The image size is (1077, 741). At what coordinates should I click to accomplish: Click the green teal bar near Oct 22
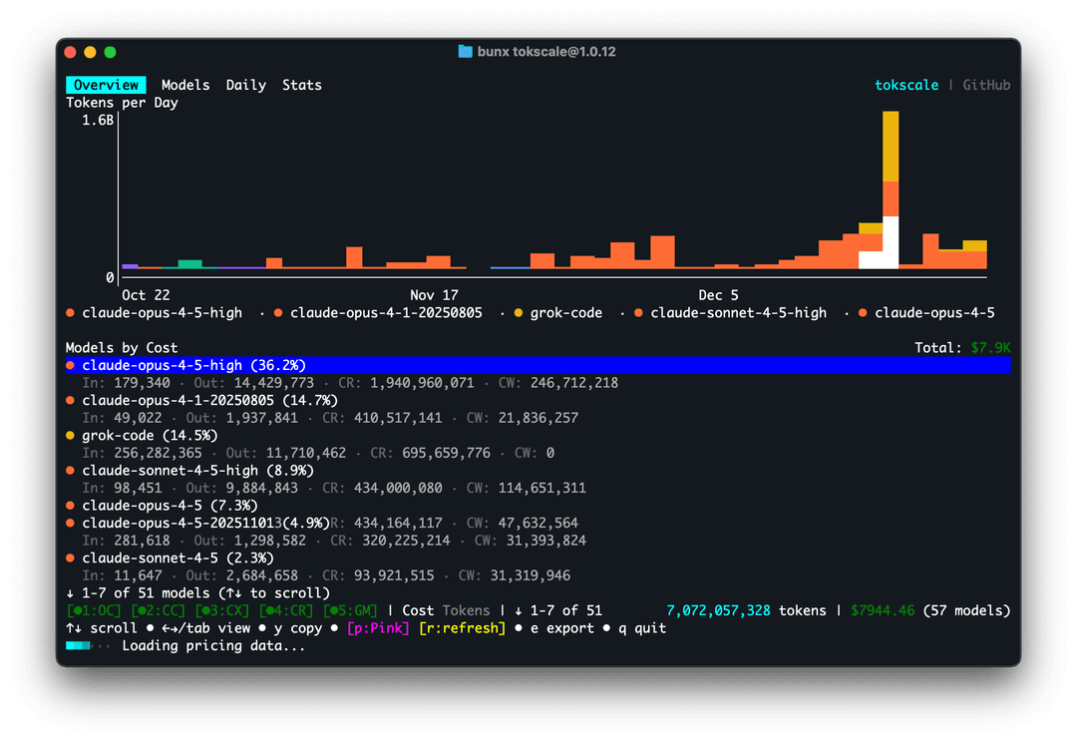[190, 264]
